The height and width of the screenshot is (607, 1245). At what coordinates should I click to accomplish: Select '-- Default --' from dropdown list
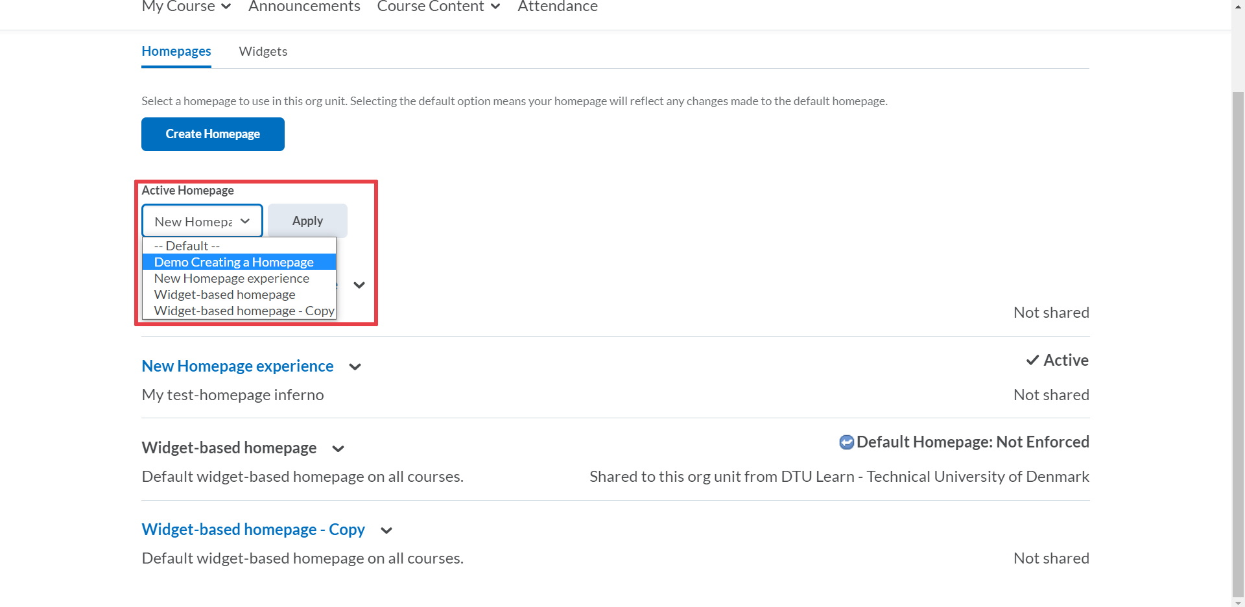coord(187,246)
